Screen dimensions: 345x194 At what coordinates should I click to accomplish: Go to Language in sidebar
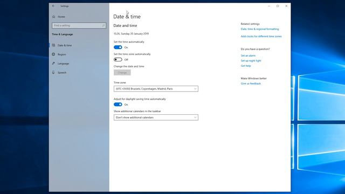pos(64,64)
